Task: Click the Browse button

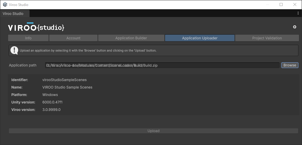Action: (x=290, y=65)
